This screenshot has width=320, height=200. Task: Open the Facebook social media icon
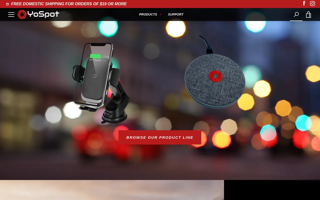click(304, 3)
